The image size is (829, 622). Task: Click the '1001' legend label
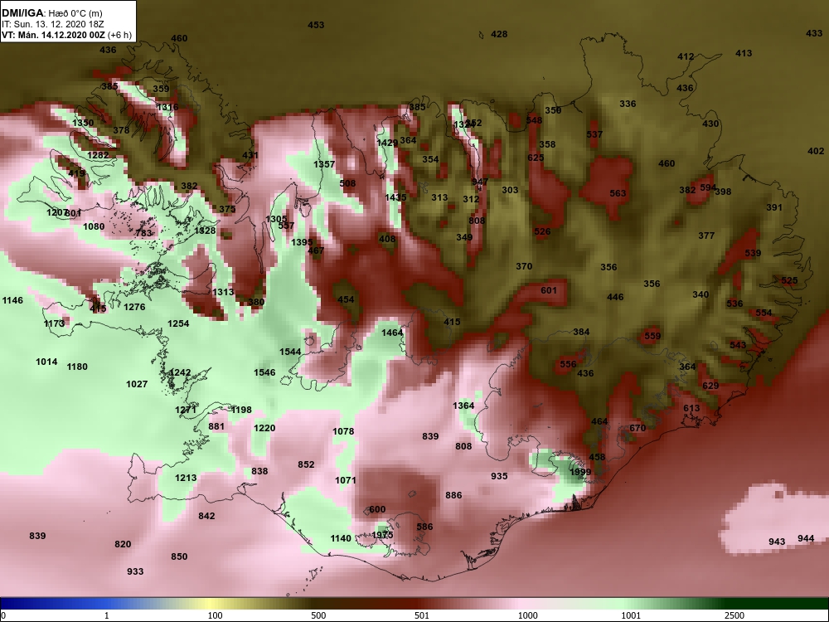tap(630, 615)
